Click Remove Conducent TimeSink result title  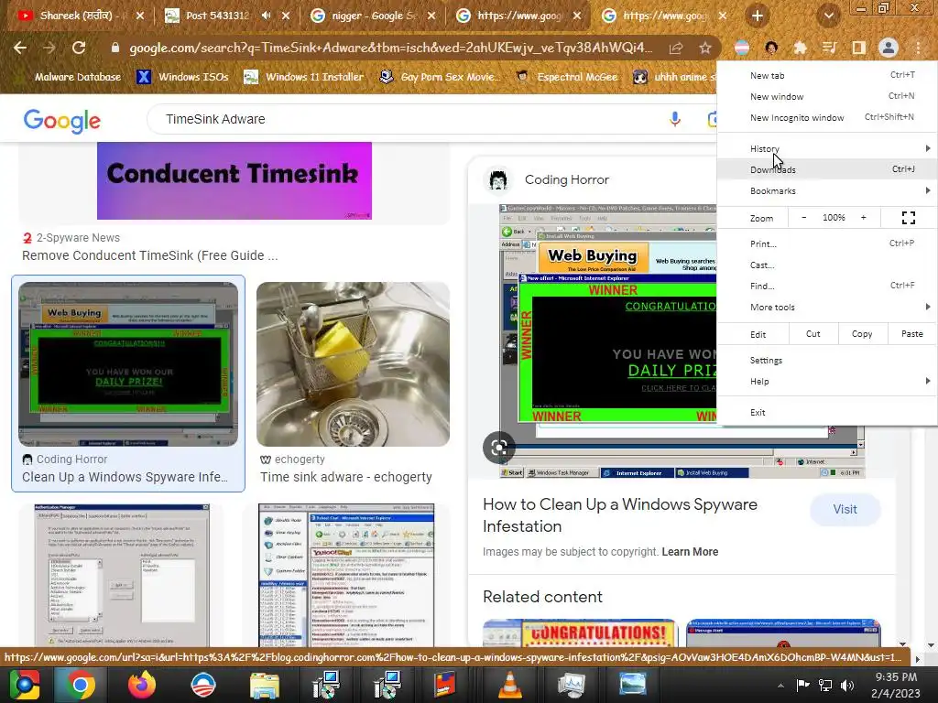[150, 255]
